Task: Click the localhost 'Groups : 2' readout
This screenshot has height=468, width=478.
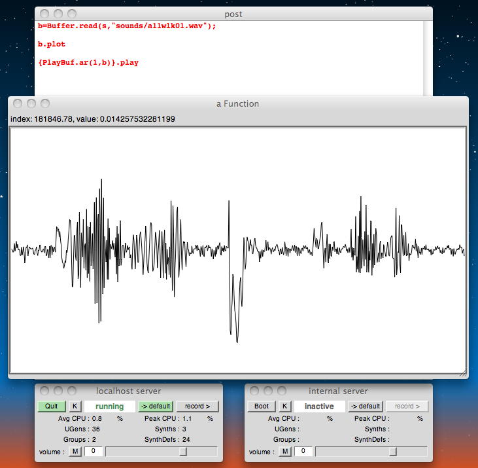Action: (80, 440)
